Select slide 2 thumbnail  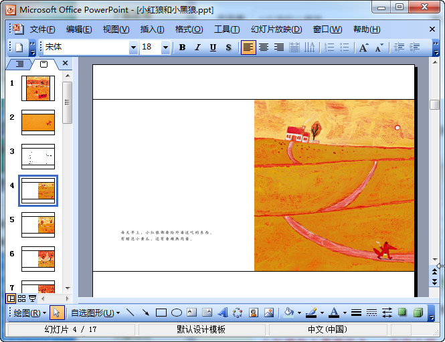coord(38,122)
